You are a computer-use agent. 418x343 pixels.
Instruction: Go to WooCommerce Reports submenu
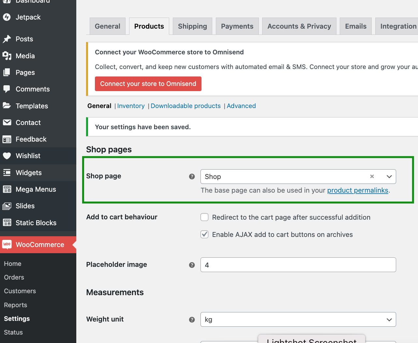point(16,305)
